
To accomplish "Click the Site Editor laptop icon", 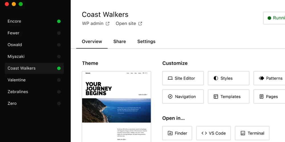I will (170, 78).
